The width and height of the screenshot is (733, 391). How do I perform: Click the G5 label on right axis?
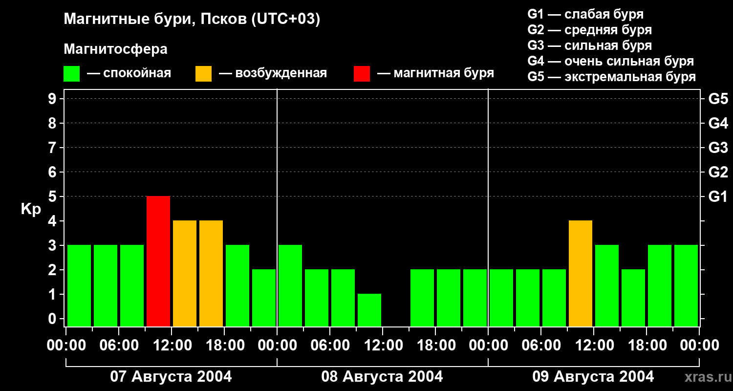pyautogui.click(x=718, y=99)
